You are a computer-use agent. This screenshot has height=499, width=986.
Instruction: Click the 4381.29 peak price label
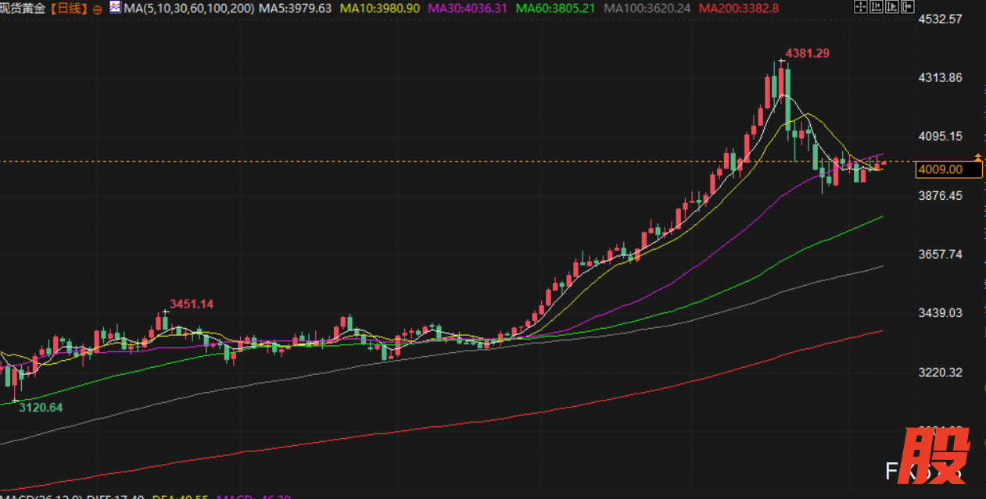click(x=807, y=53)
